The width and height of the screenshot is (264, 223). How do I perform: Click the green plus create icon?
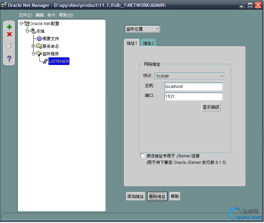coord(9,27)
